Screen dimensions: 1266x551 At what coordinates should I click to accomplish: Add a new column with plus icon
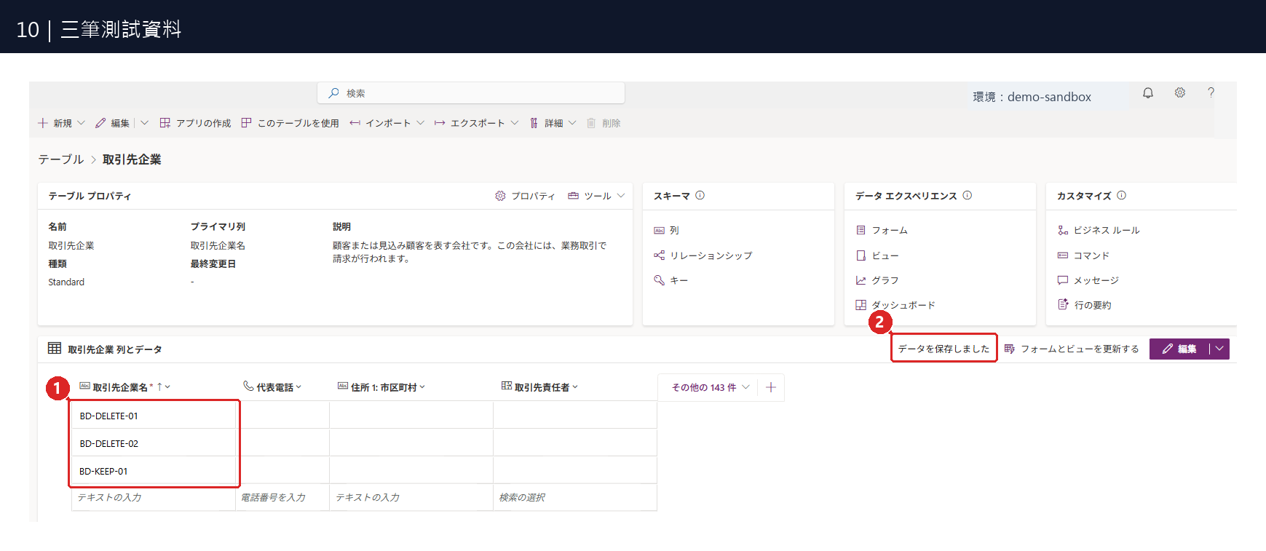pos(771,387)
